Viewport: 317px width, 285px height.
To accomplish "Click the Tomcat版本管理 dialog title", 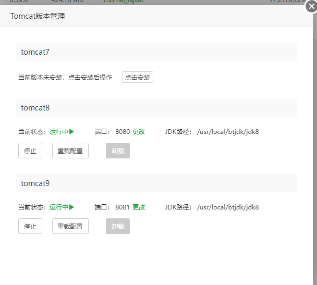I will tap(38, 16).
